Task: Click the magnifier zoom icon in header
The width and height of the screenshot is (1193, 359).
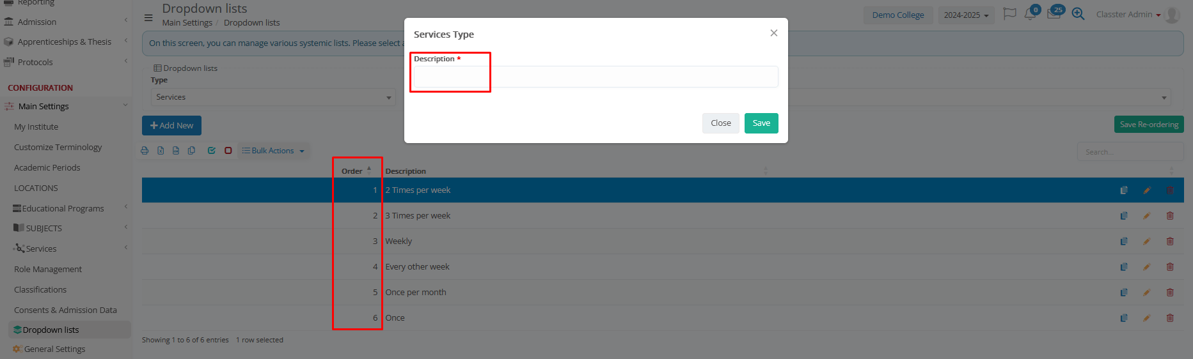Action: point(1078,14)
